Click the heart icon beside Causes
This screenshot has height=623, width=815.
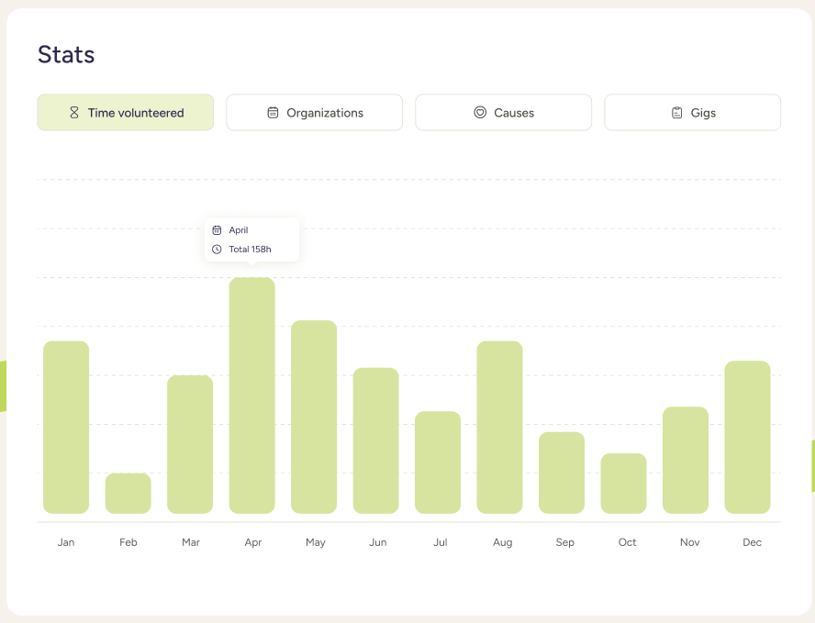480,113
